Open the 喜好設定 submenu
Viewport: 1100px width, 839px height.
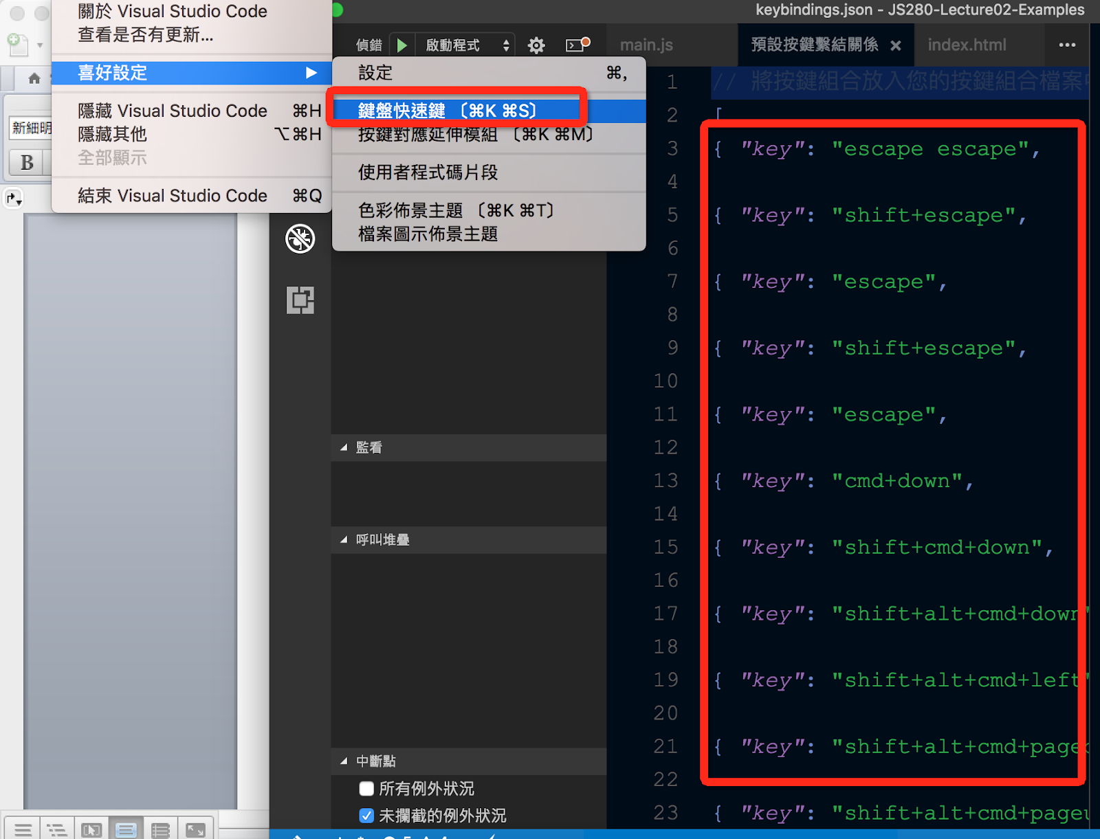point(192,73)
